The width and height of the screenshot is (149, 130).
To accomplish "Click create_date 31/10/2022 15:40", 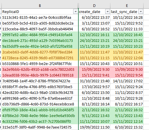I will [94, 81].
